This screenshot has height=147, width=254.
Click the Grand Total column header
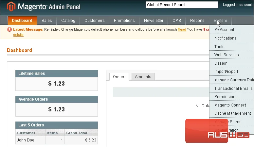click(x=81, y=133)
